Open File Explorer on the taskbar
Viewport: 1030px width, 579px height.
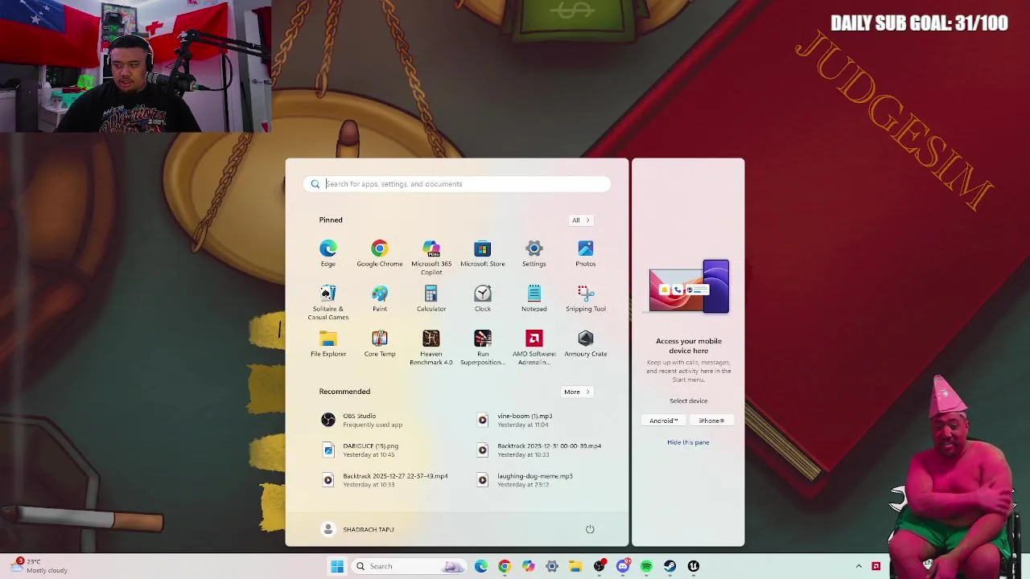tap(575, 566)
